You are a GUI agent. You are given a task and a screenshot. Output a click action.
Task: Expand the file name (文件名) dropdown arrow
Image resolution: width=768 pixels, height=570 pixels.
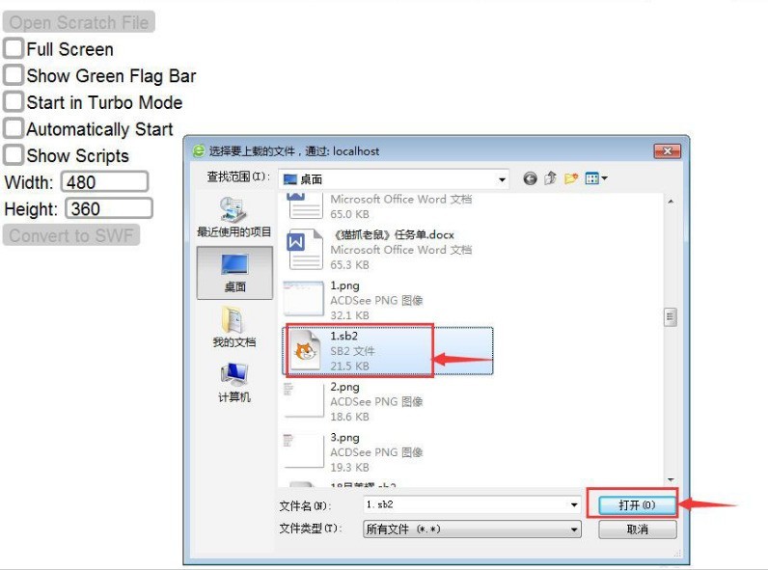coord(573,504)
